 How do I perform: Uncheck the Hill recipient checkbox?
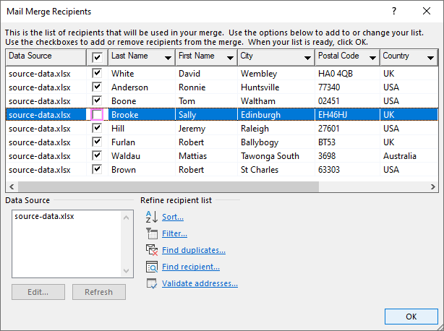[x=97, y=128]
